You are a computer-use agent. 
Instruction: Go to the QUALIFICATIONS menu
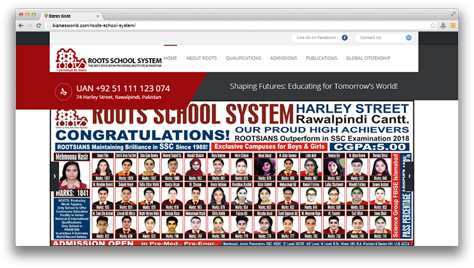243,58
